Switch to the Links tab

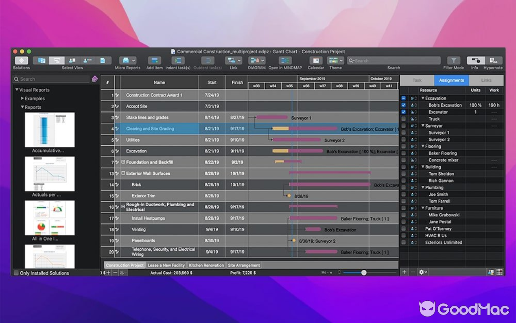pyautogui.click(x=486, y=80)
